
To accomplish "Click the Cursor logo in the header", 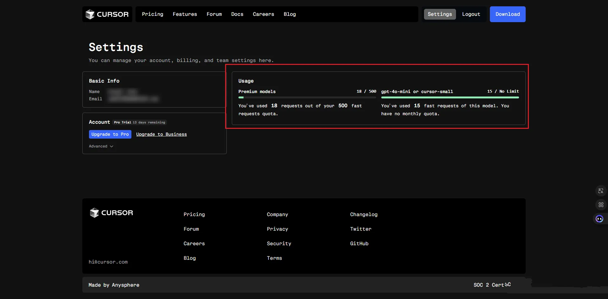I will click(107, 14).
